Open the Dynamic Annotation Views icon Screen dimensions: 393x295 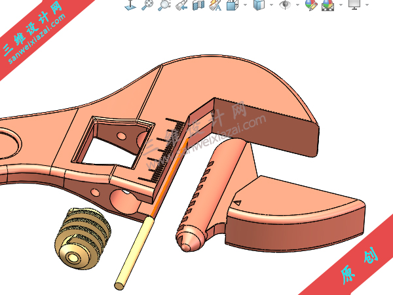[215, 5]
